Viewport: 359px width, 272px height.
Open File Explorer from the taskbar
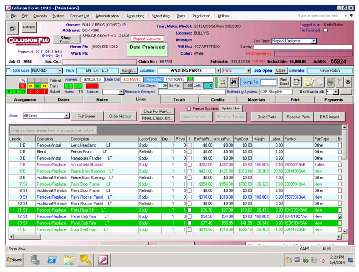69,260
